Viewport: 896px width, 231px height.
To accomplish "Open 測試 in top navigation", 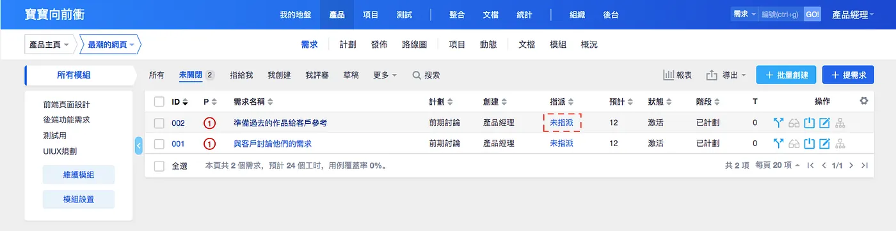I will (x=404, y=14).
